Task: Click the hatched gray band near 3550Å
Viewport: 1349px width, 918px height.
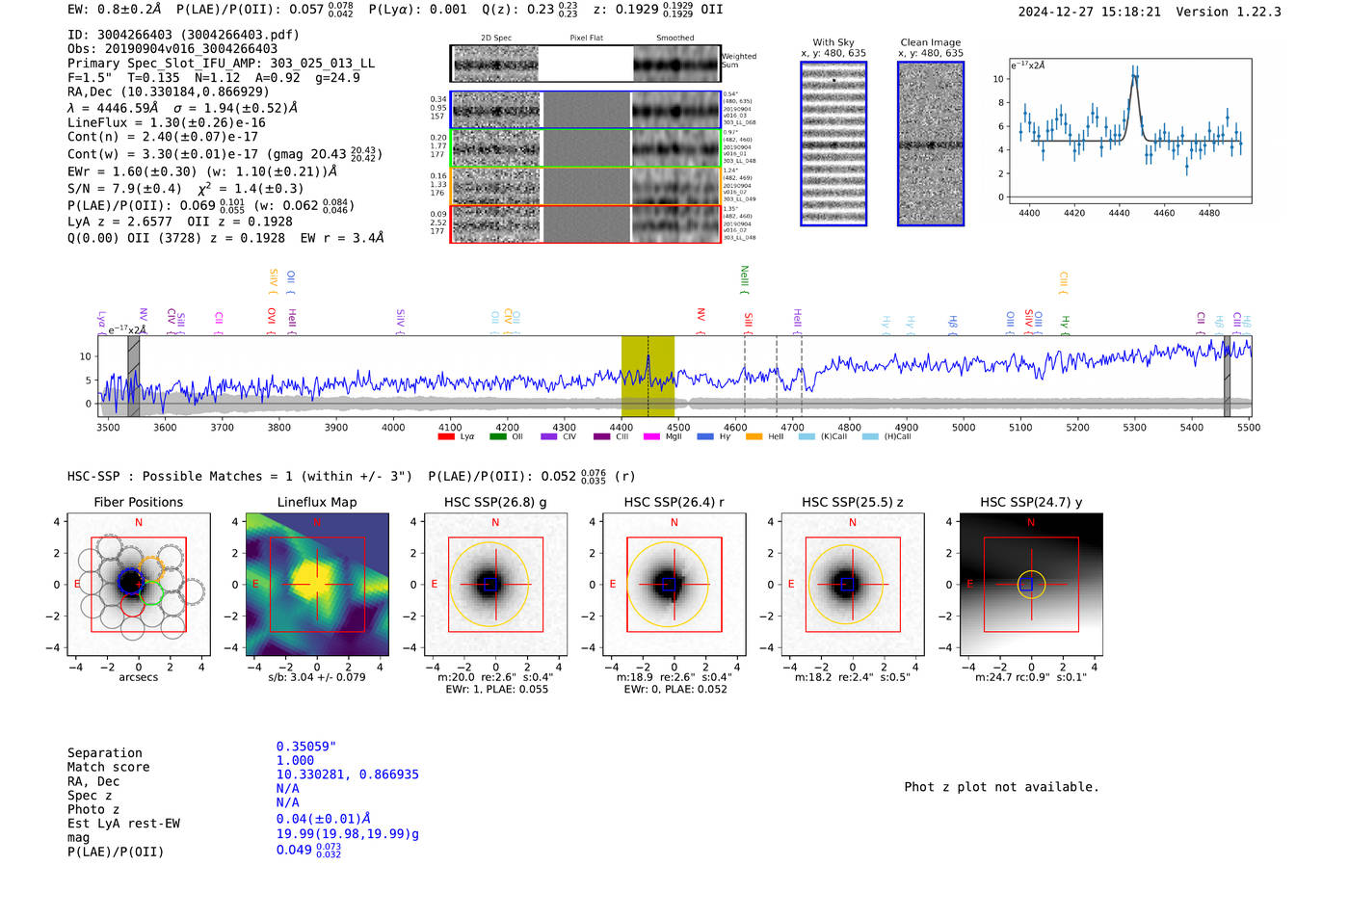Action: pyautogui.click(x=134, y=377)
